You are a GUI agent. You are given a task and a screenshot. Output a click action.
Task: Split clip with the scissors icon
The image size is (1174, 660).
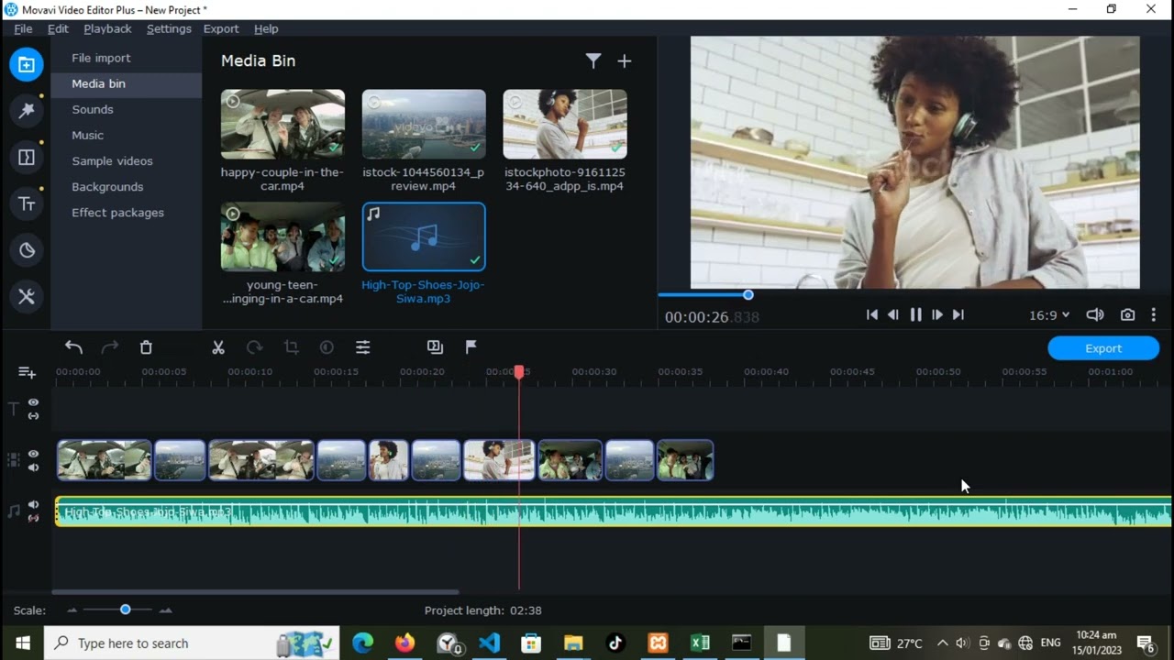(x=218, y=347)
